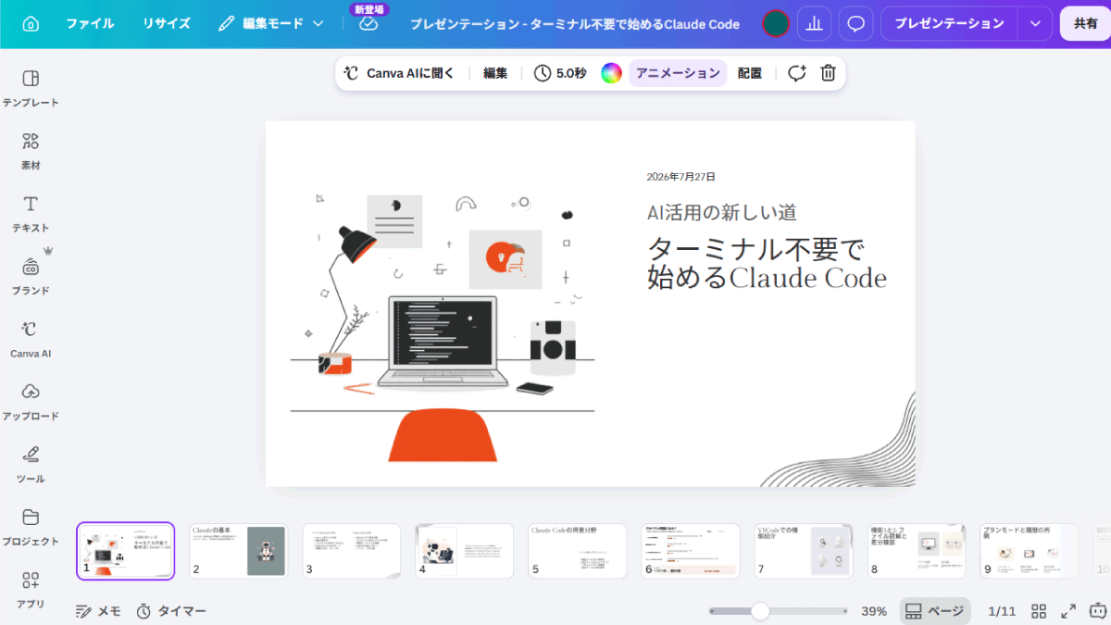The height and width of the screenshot is (625, 1111).
Task: Open the テンプレート panel
Action: tap(31, 88)
